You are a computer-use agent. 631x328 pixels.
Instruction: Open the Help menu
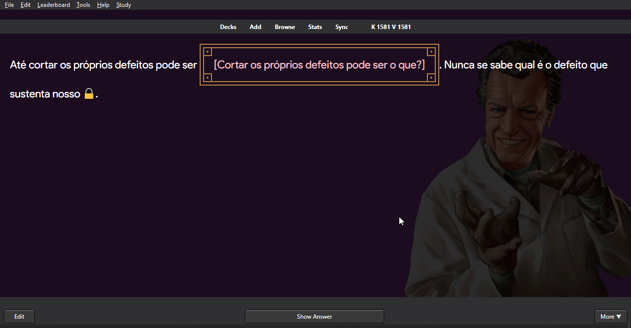tap(103, 5)
